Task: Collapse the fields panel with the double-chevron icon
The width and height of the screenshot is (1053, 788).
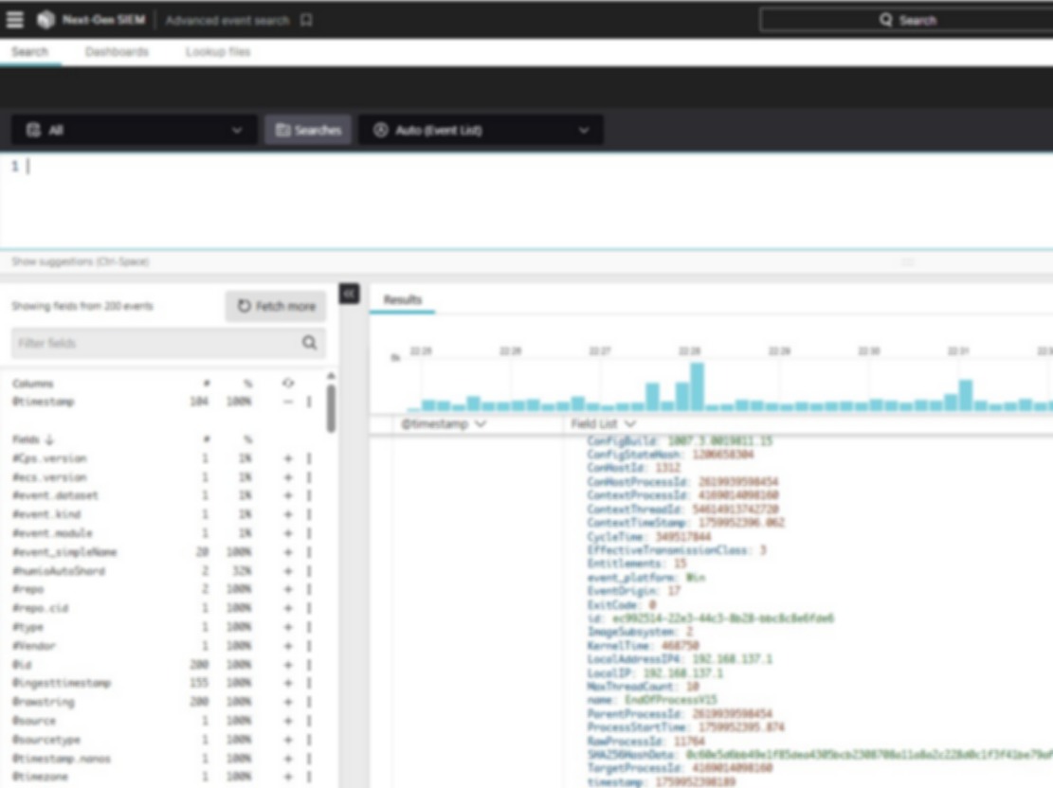Action: pyautogui.click(x=348, y=294)
